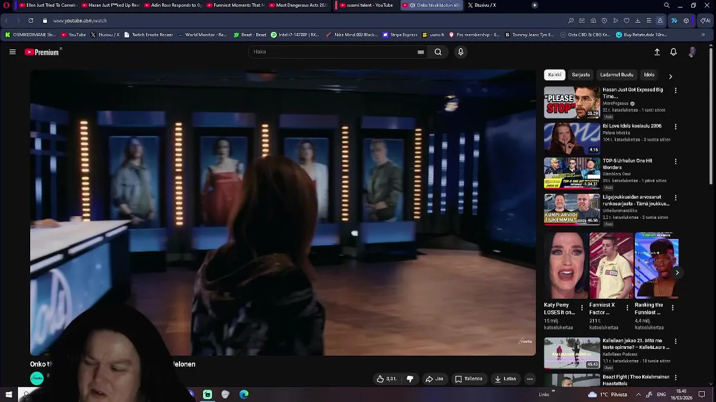Open the on-screen keyboard in search box
Screen dimensions: 716x402
[421, 52]
